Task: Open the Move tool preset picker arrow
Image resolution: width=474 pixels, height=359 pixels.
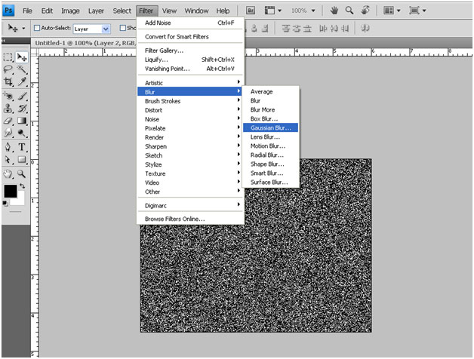Action: [23, 29]
